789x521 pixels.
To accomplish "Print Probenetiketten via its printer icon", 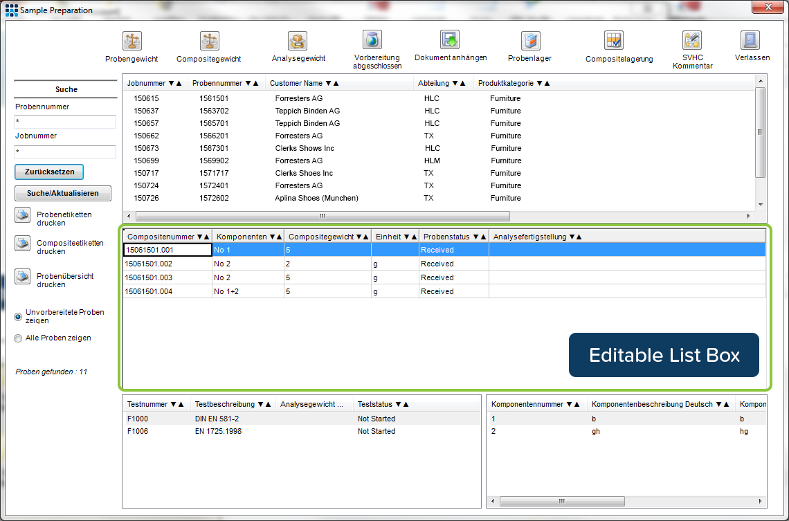I will 22,215.
